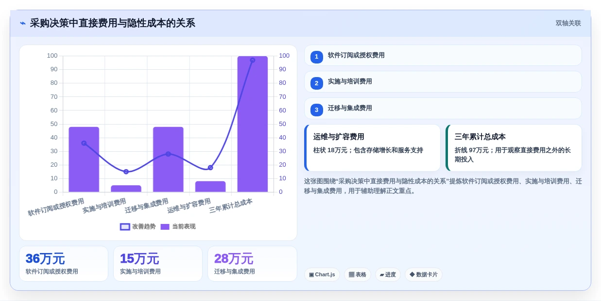Select numbered badge 3 for 迁移与集成费用
Viewport: 601px width, 301px height.
click(x=316, y=110)
